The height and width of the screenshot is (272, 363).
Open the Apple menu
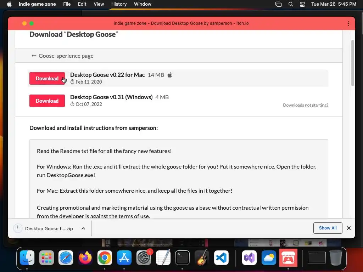(x=9, y=4)
